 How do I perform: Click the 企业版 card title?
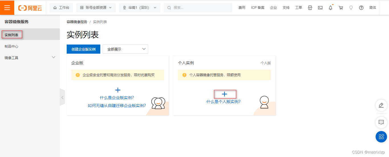coord(77,63)
